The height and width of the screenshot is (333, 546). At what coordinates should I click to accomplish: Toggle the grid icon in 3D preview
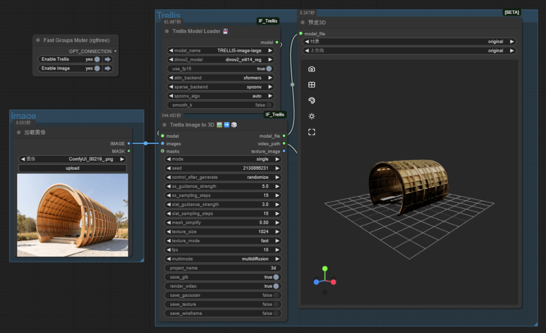coord(312,85)
